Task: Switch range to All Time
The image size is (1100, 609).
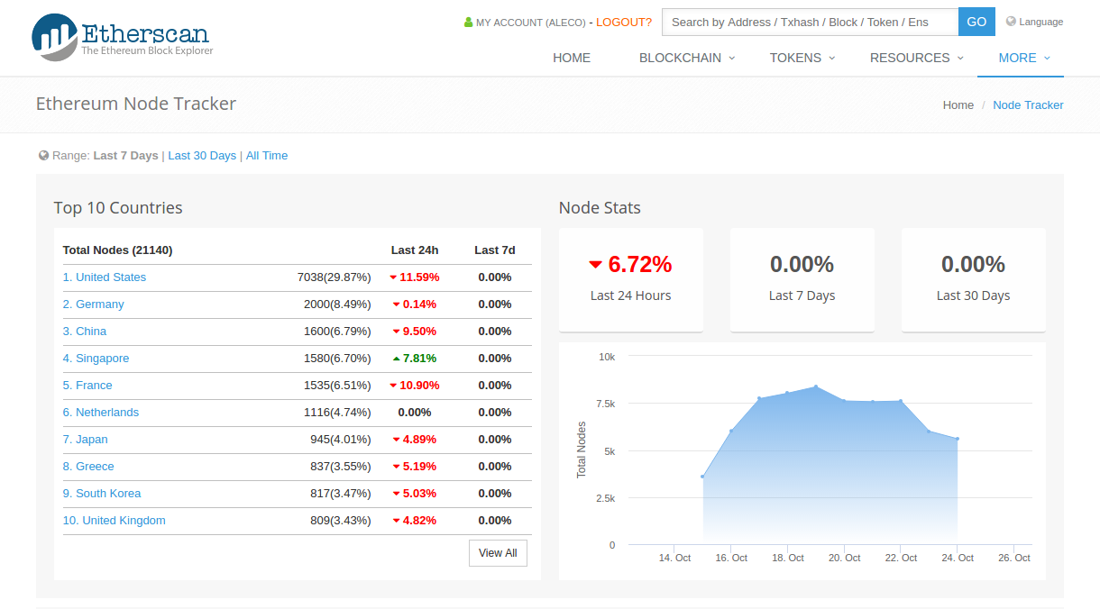Action: tap(267, 156)
